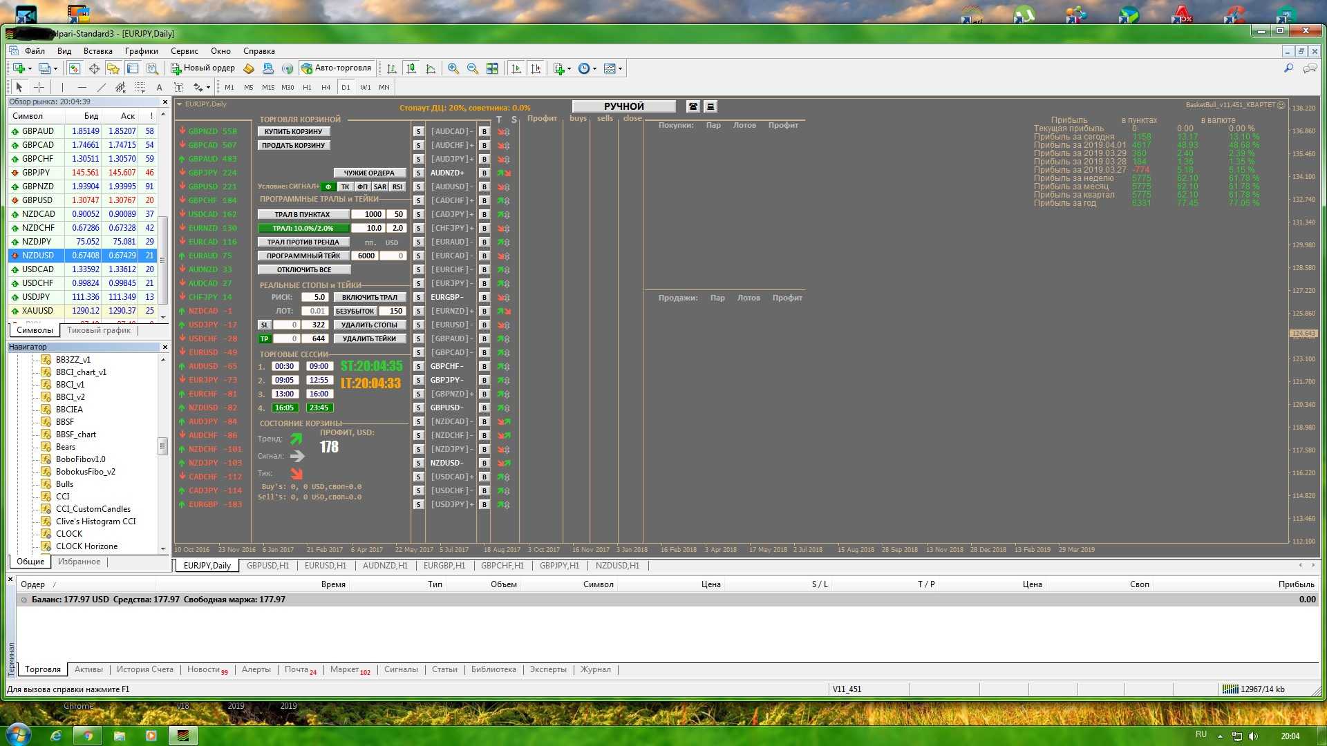1327x746 pixels.
Task: Click КУПИТЬ КОРЗИНУ button
Action: [x=294, y=131]
